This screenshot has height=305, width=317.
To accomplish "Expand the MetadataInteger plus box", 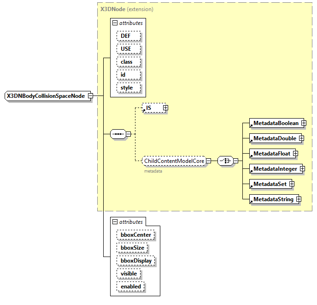I will pyautogui.click(x=302, y=169).
